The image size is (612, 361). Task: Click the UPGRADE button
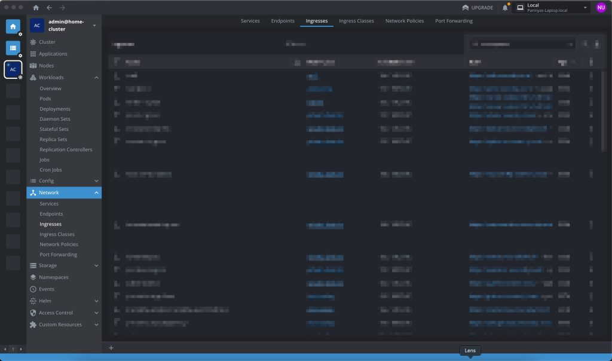pos(478,8)
